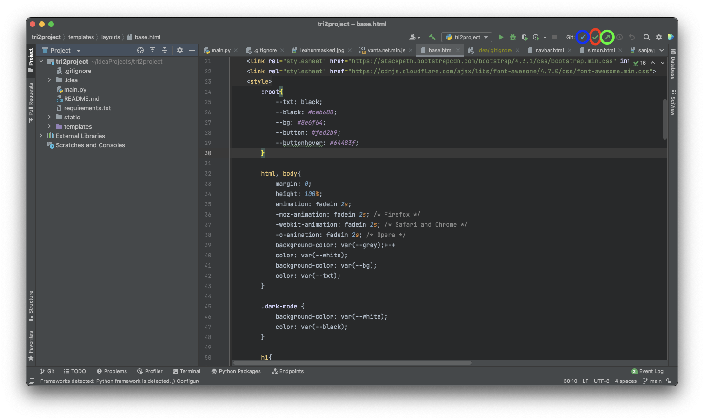Screen dimensions: 704x420
Task: Start debugging with the bug icon
Action: point(513,37)
